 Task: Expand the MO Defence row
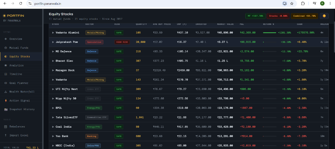(53, 51)
